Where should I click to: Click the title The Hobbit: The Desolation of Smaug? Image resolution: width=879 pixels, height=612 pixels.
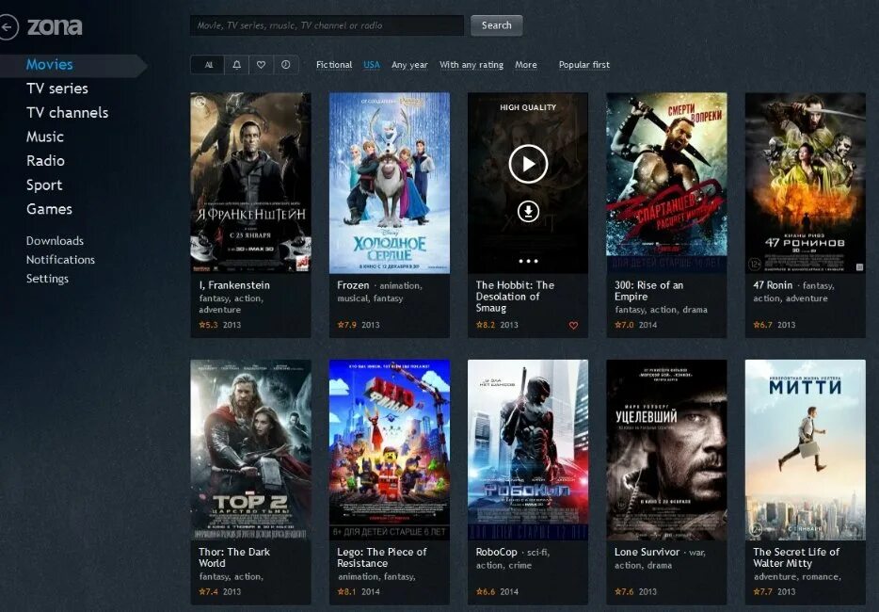[x=515, y=297]
